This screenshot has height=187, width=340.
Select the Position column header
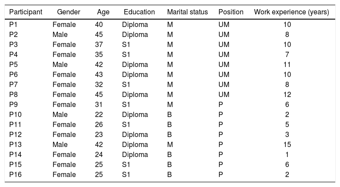click(x=231, y=12)
